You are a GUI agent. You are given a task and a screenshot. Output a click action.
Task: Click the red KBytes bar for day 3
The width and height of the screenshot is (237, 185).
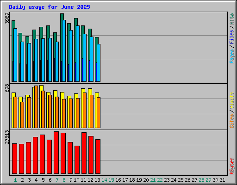coord(28,158)
